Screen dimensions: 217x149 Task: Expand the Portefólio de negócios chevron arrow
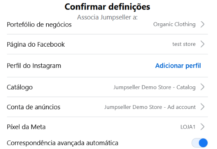click(x=203, y=25)
